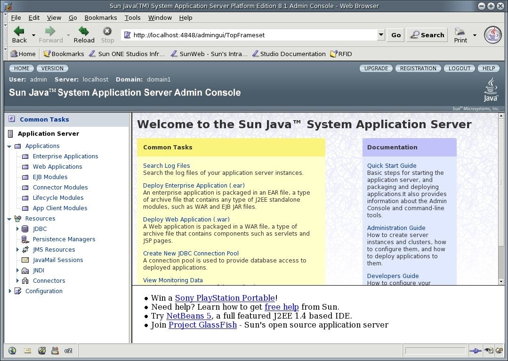
Task: Click the Reload page icon
Action: click(84, 31)
